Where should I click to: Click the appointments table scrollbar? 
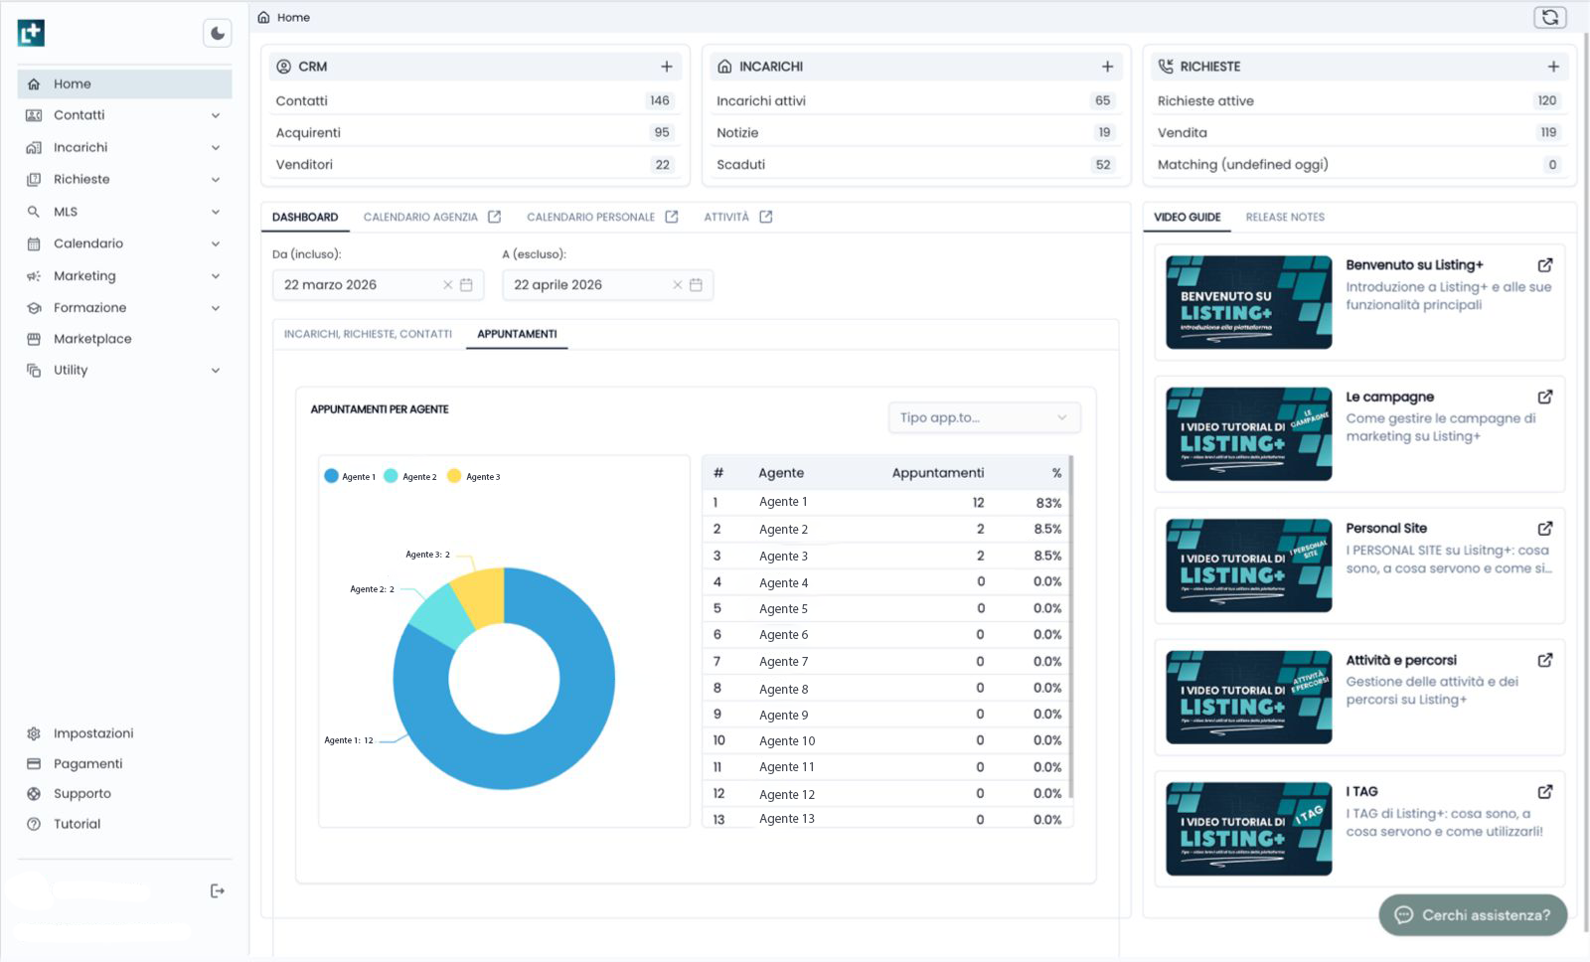(1070, 626)
